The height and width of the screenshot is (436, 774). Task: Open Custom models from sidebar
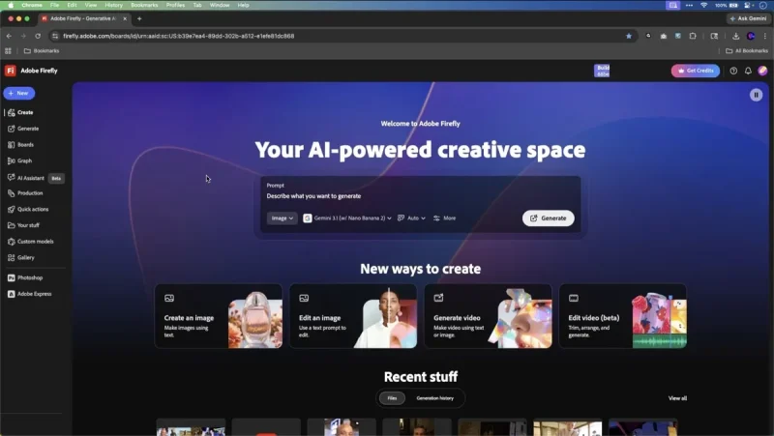35,241
